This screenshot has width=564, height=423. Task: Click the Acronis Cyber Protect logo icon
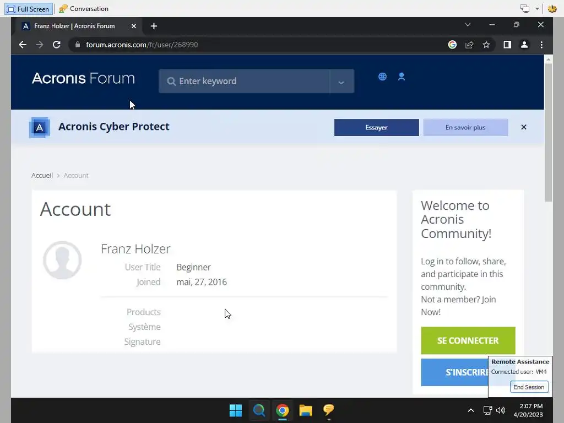(40, 127)
